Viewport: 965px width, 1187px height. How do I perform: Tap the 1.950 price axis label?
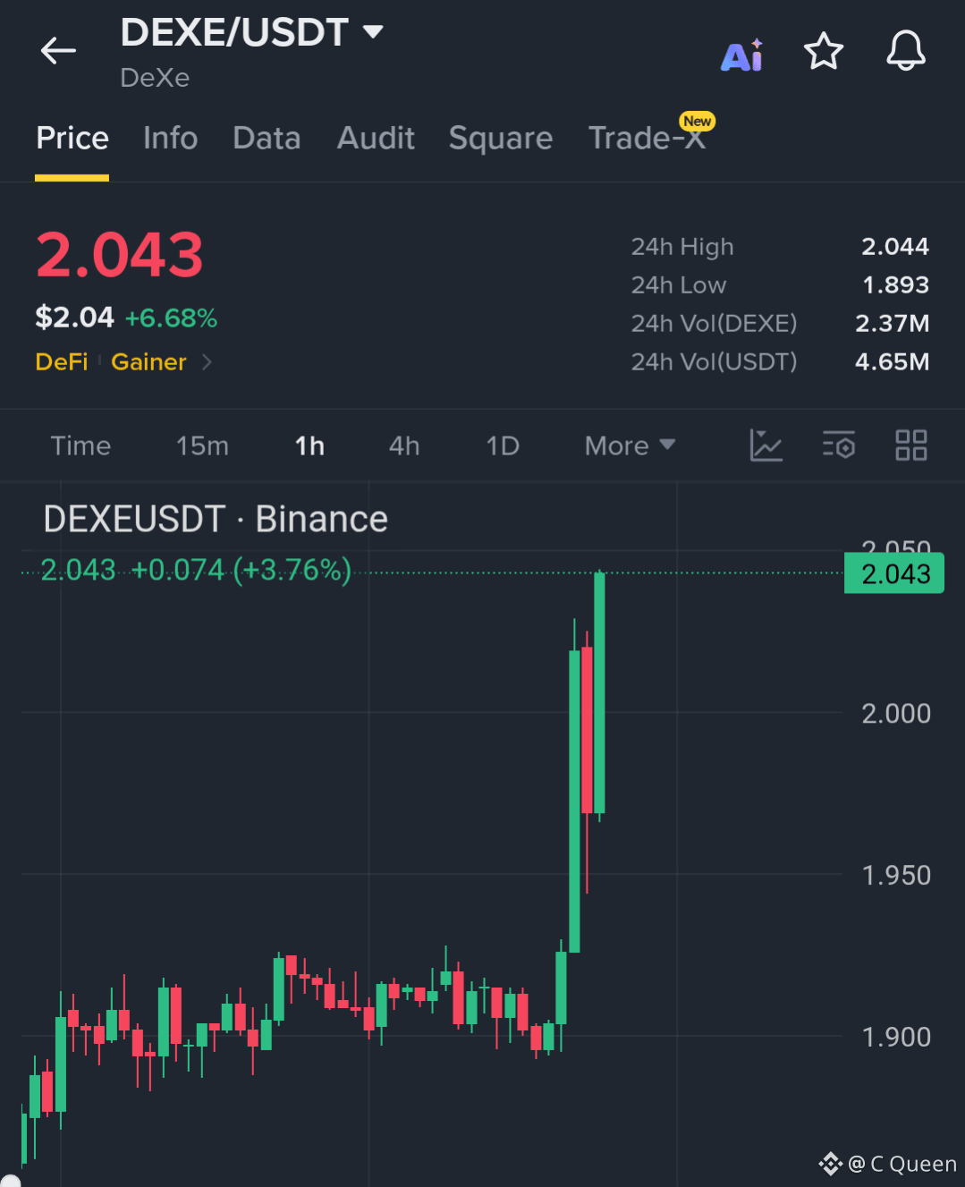tap(896, 875)
